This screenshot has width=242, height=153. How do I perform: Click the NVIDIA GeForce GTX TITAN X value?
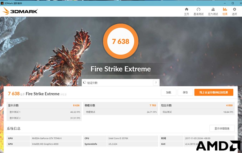47,138
